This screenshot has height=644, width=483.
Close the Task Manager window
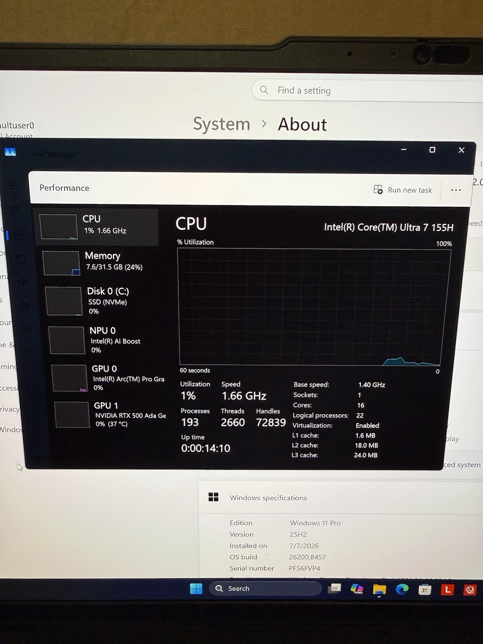[x=461, y=150]
